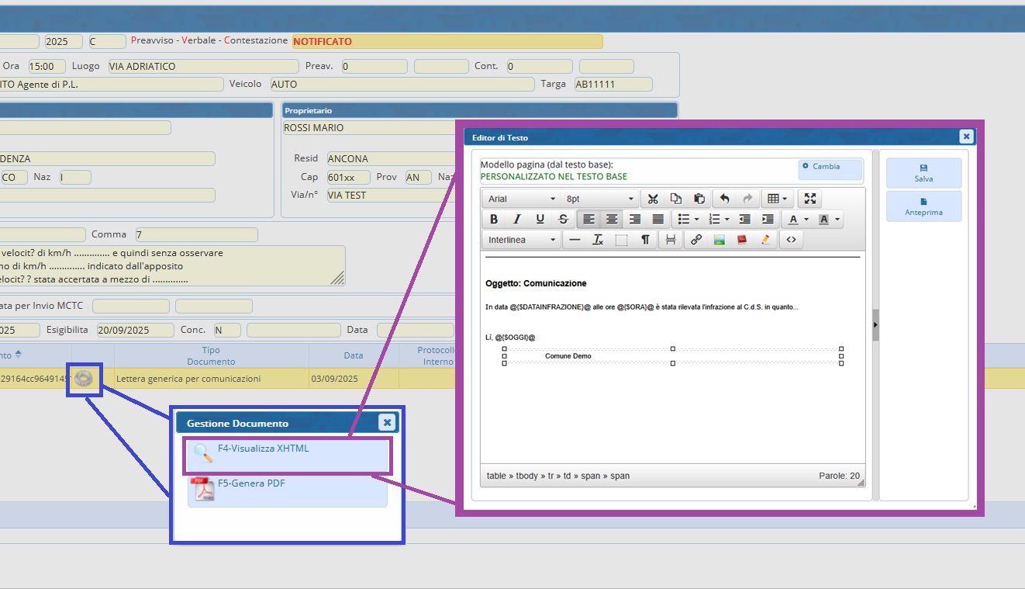
Task: Click the Copy icon in the editor toolbar
Action: pos(676,199)
